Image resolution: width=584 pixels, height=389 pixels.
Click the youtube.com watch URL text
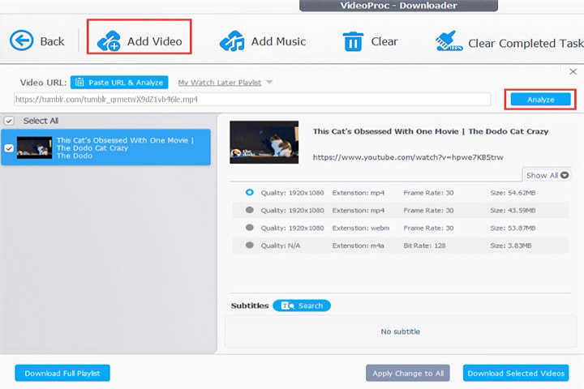point(408,157)
